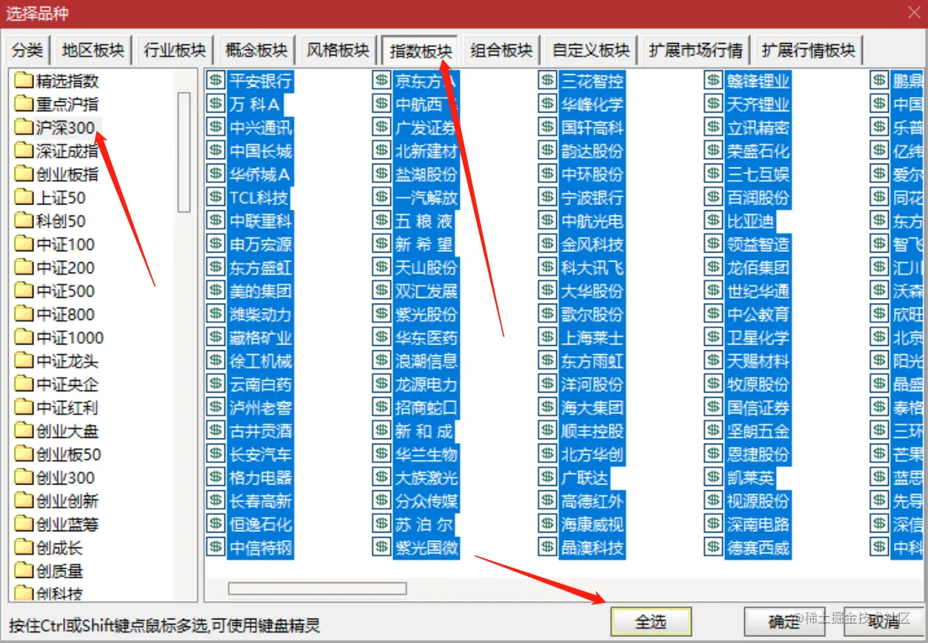
Task: Click the stock icon beside 中兴通讯
Action: coord(216,127)
